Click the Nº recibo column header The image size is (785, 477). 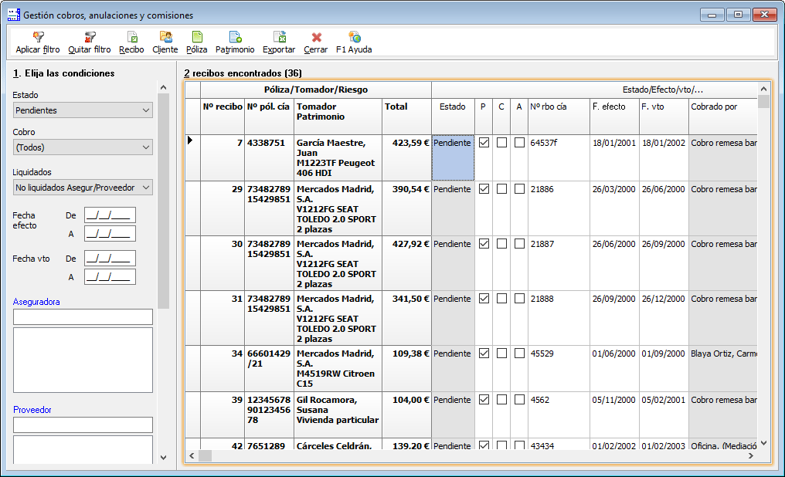[223, 117]
